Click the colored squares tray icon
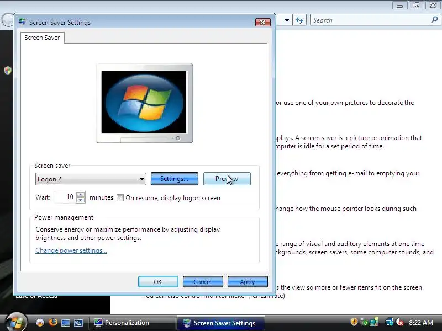Image resolution: width=442 pixels, height=331 pixels. (374, 322)
